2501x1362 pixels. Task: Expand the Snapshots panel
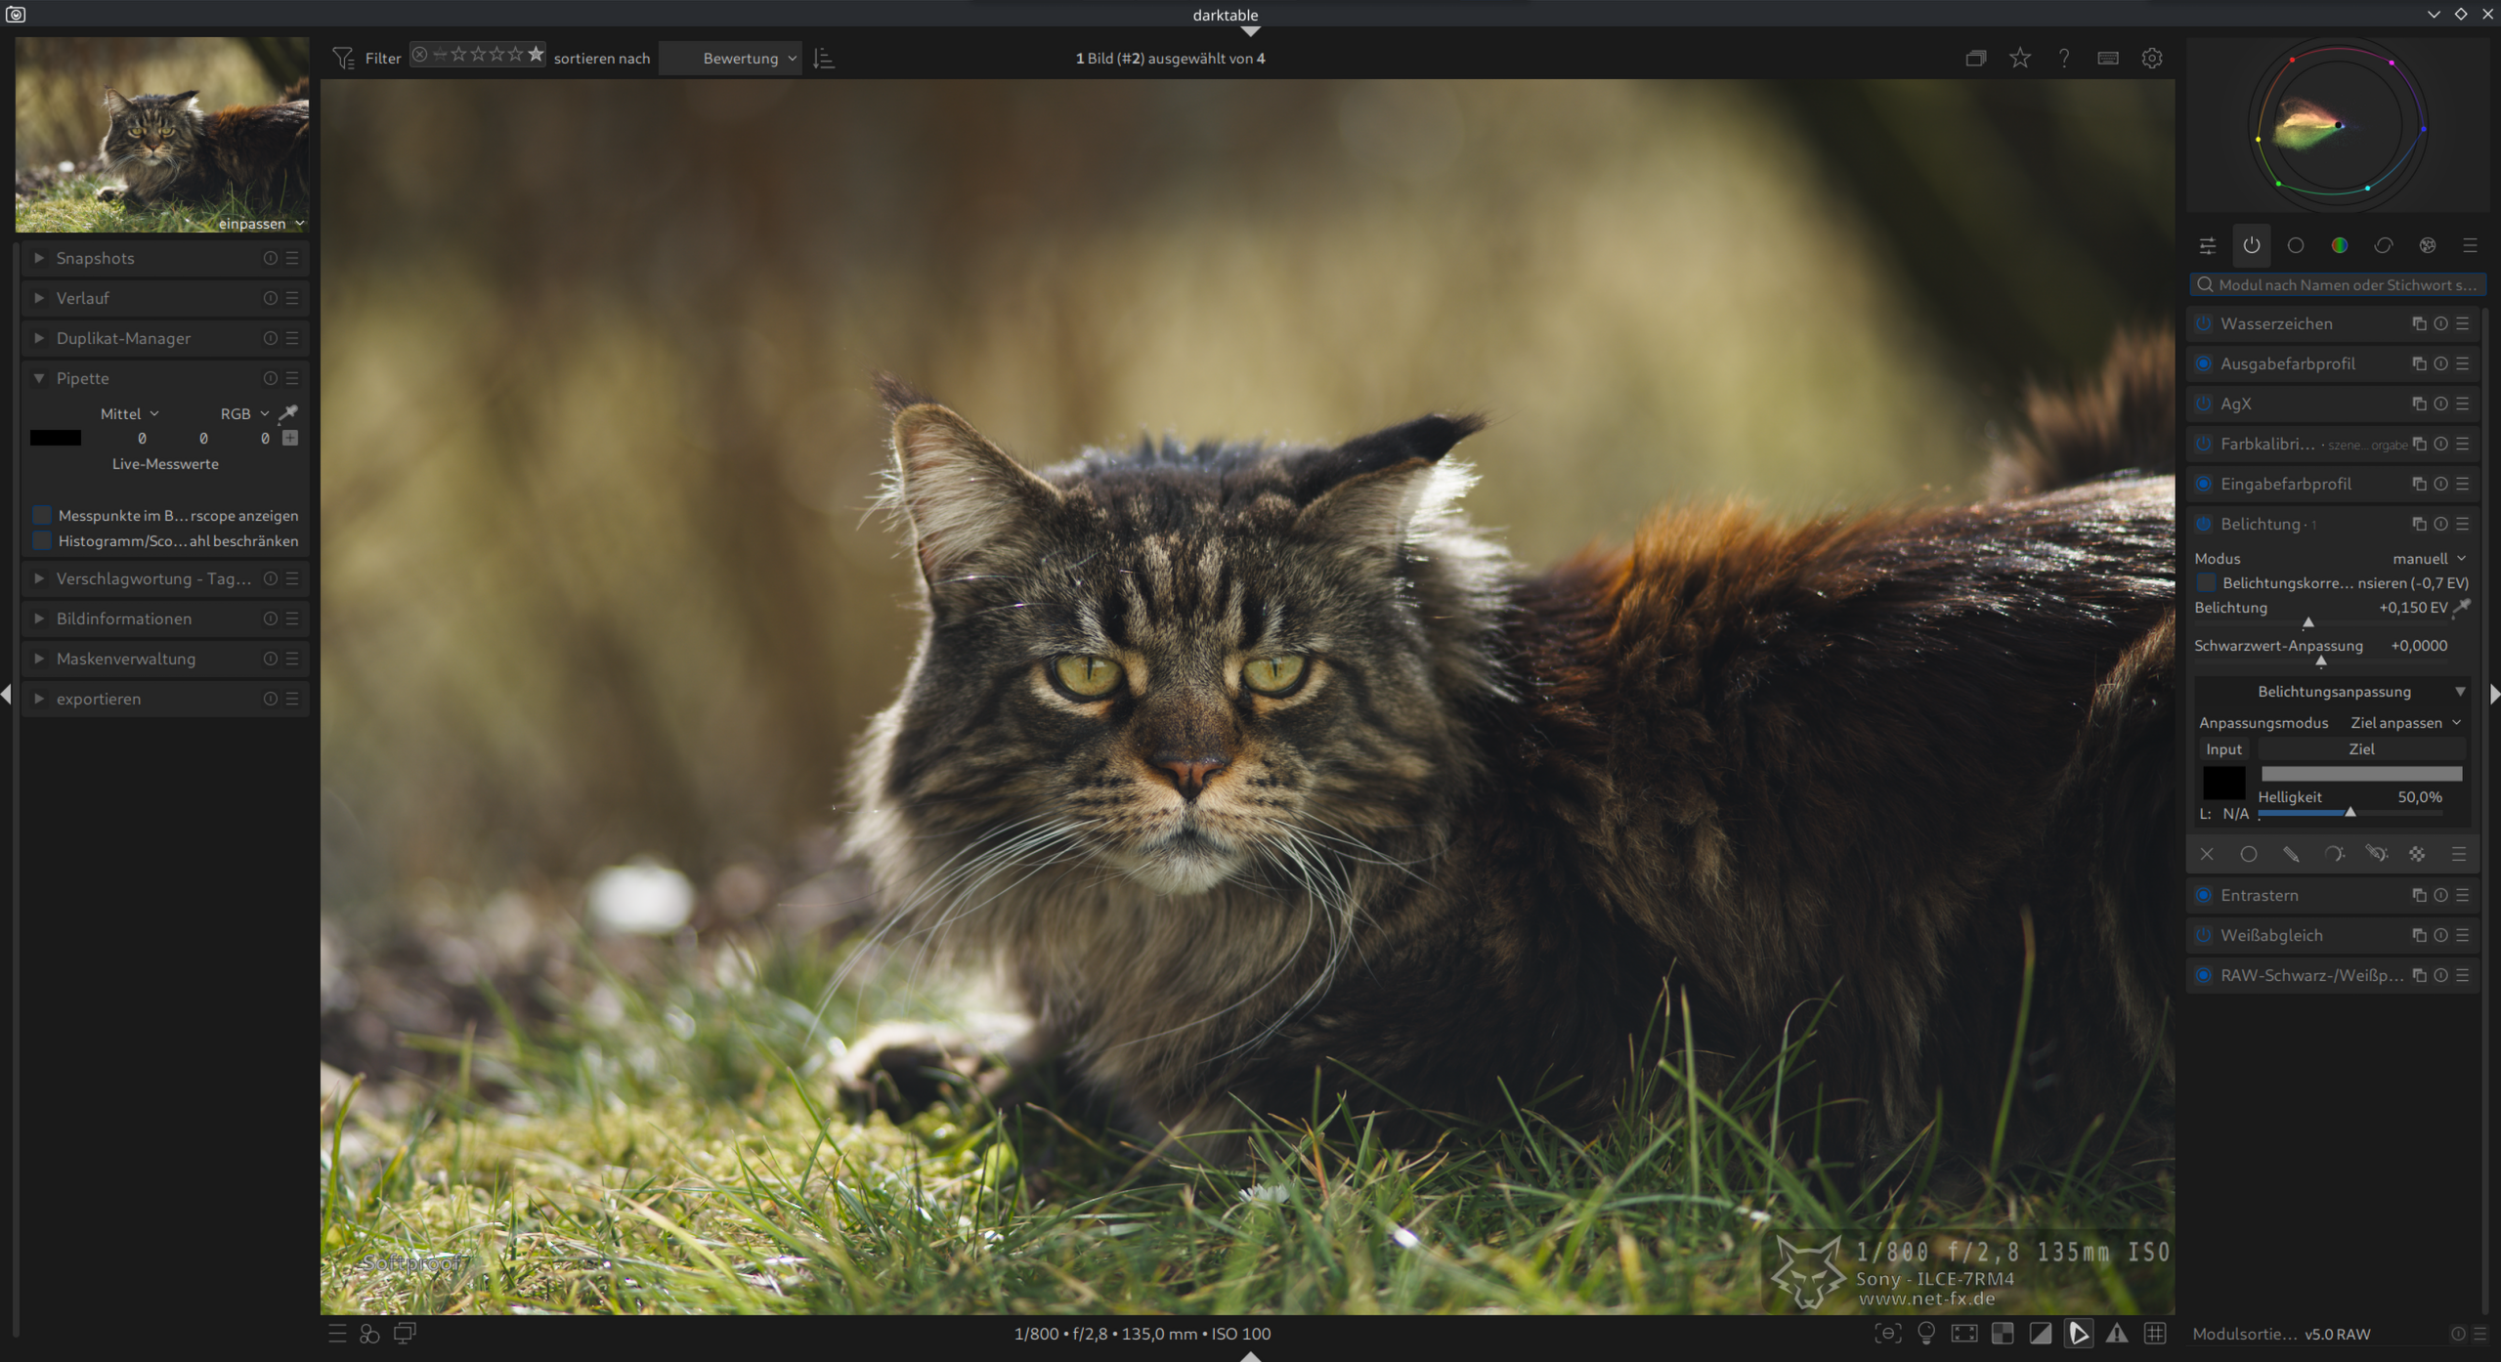pyautogui.click(x=95, y=258)
